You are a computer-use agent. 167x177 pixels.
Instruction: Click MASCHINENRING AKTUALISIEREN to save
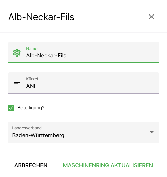click(108, 165)
